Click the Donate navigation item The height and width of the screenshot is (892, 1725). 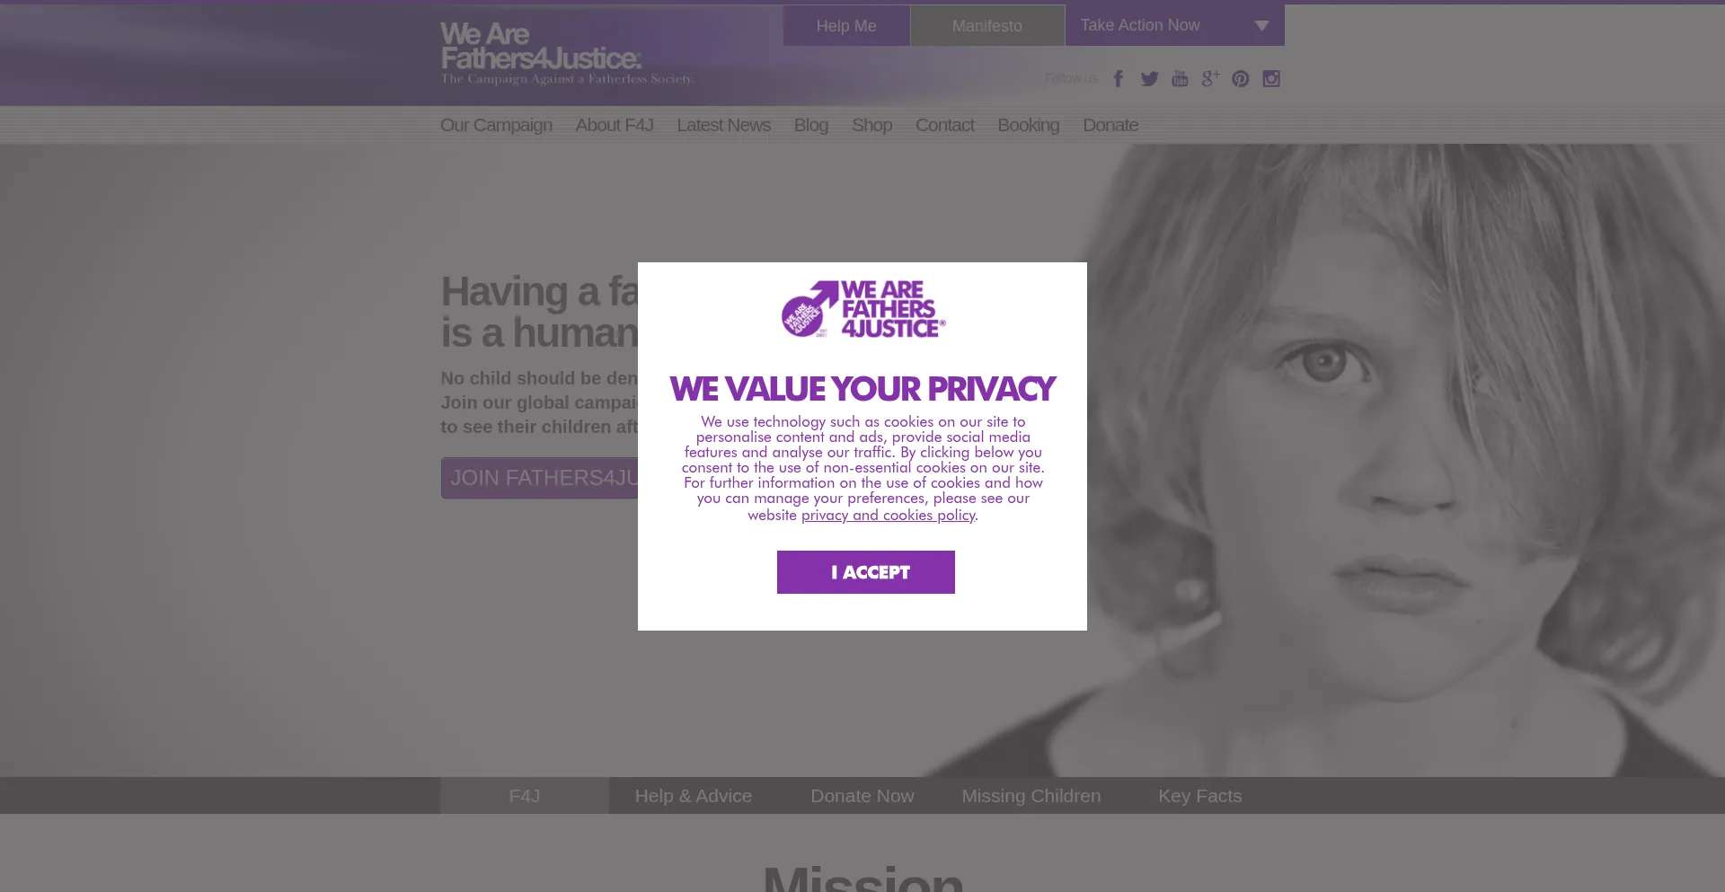[1110, 126]
